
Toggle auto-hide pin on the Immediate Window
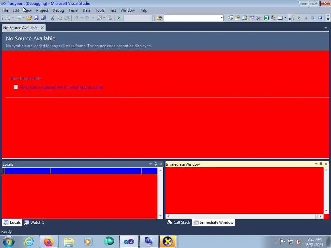[321, 164]
